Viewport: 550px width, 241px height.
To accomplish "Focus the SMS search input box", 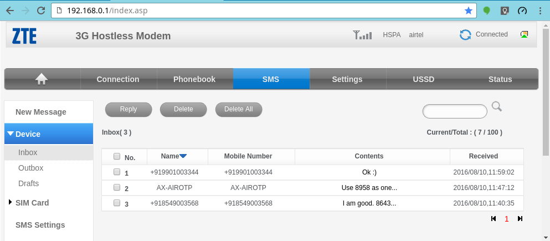I will click(x=455, y=111).
